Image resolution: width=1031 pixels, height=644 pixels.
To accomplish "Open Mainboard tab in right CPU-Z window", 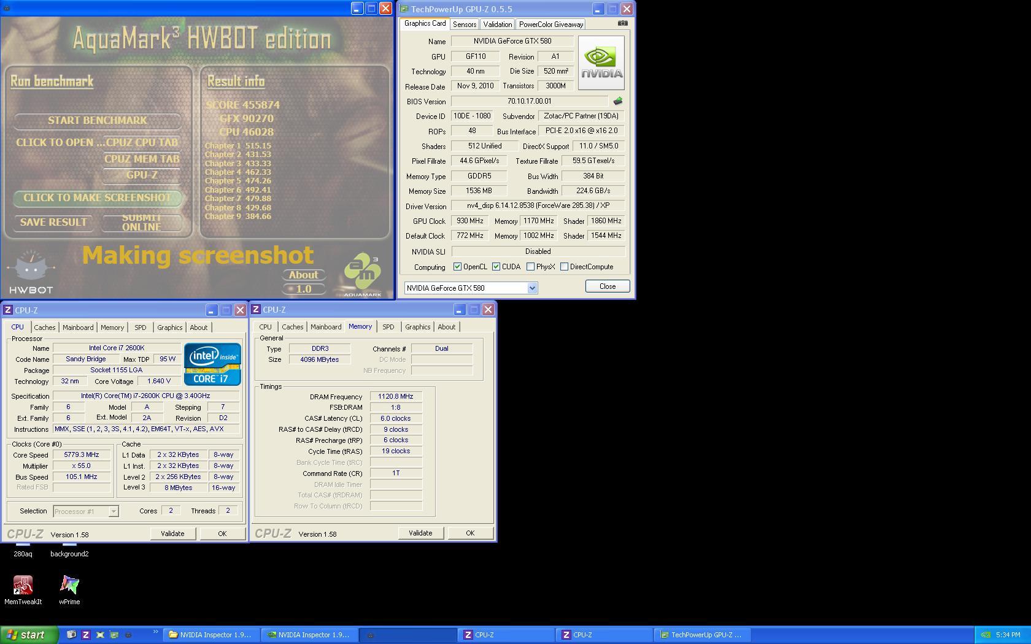I will (326, 327).
